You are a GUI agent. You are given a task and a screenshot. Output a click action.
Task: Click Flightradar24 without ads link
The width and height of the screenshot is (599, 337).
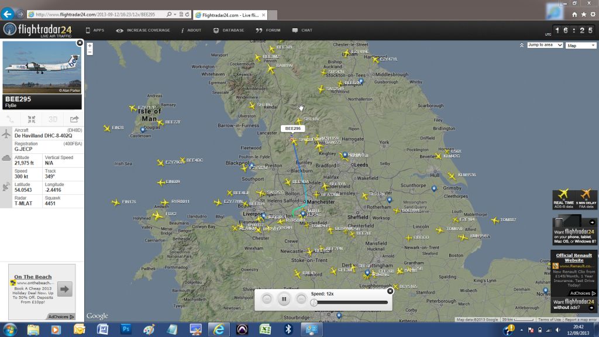tap(574, 304)
